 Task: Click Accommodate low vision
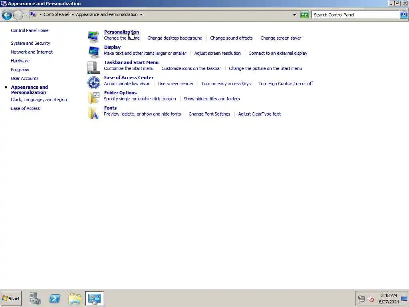pos(127,84)
